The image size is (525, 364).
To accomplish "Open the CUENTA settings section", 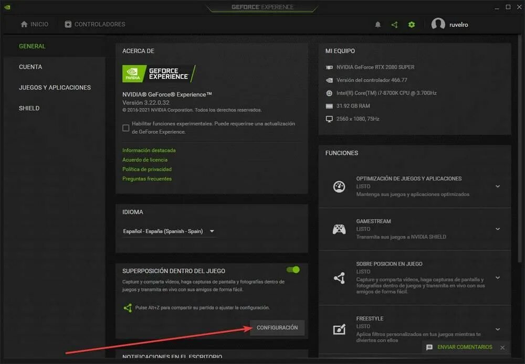I will point(30,67).
